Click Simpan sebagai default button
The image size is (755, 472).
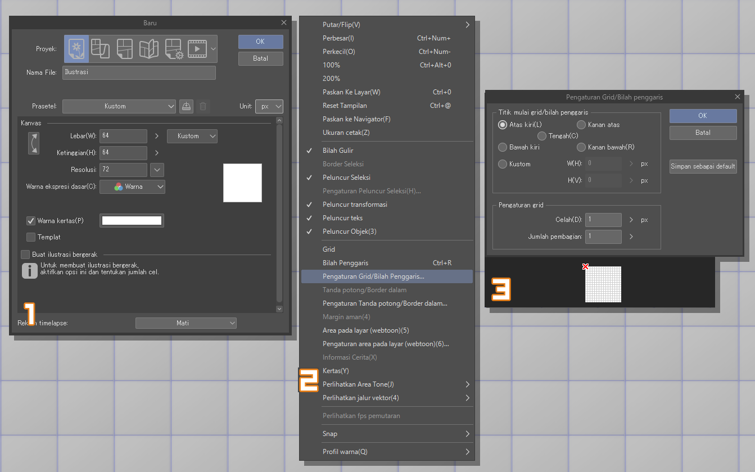point(703,166)
